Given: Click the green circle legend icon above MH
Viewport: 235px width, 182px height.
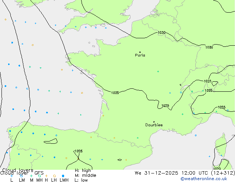Looking at the screenshot, I should (x=39, y=176).
